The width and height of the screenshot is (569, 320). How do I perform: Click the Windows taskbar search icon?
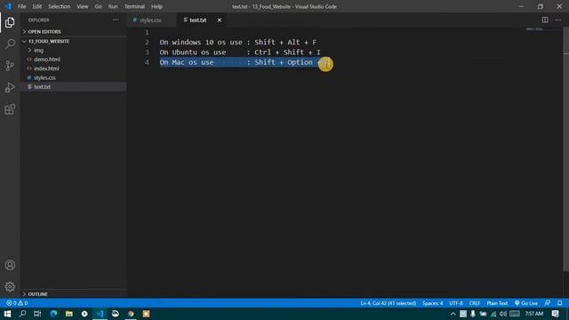click(22, 314)
